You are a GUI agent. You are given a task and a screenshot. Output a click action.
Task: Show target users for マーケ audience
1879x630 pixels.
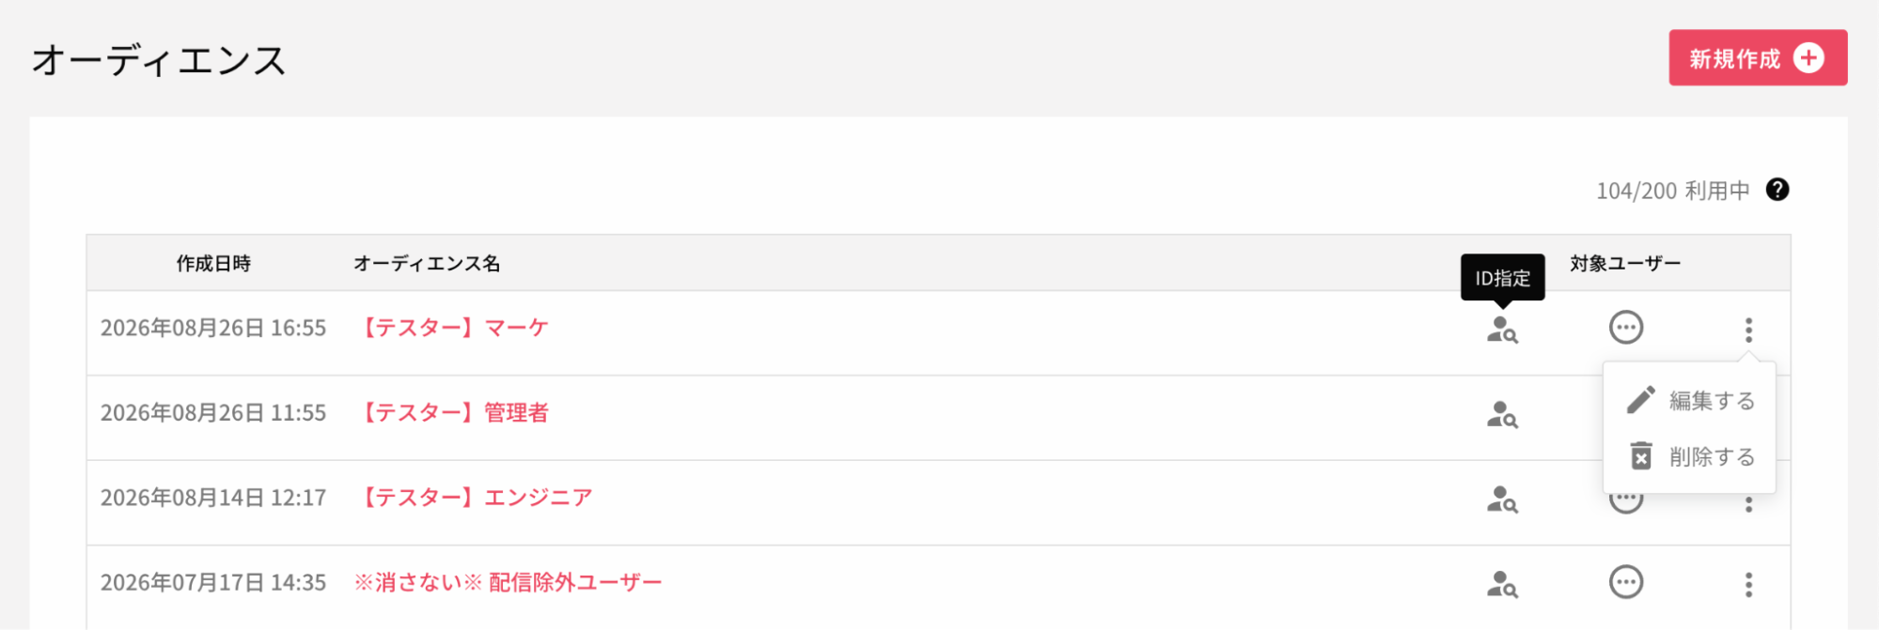coord(1626,328)
